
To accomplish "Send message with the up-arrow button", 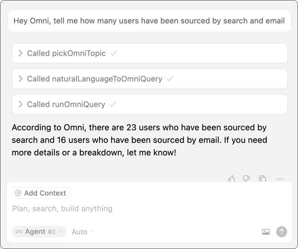I will click(x=281, y=232).
